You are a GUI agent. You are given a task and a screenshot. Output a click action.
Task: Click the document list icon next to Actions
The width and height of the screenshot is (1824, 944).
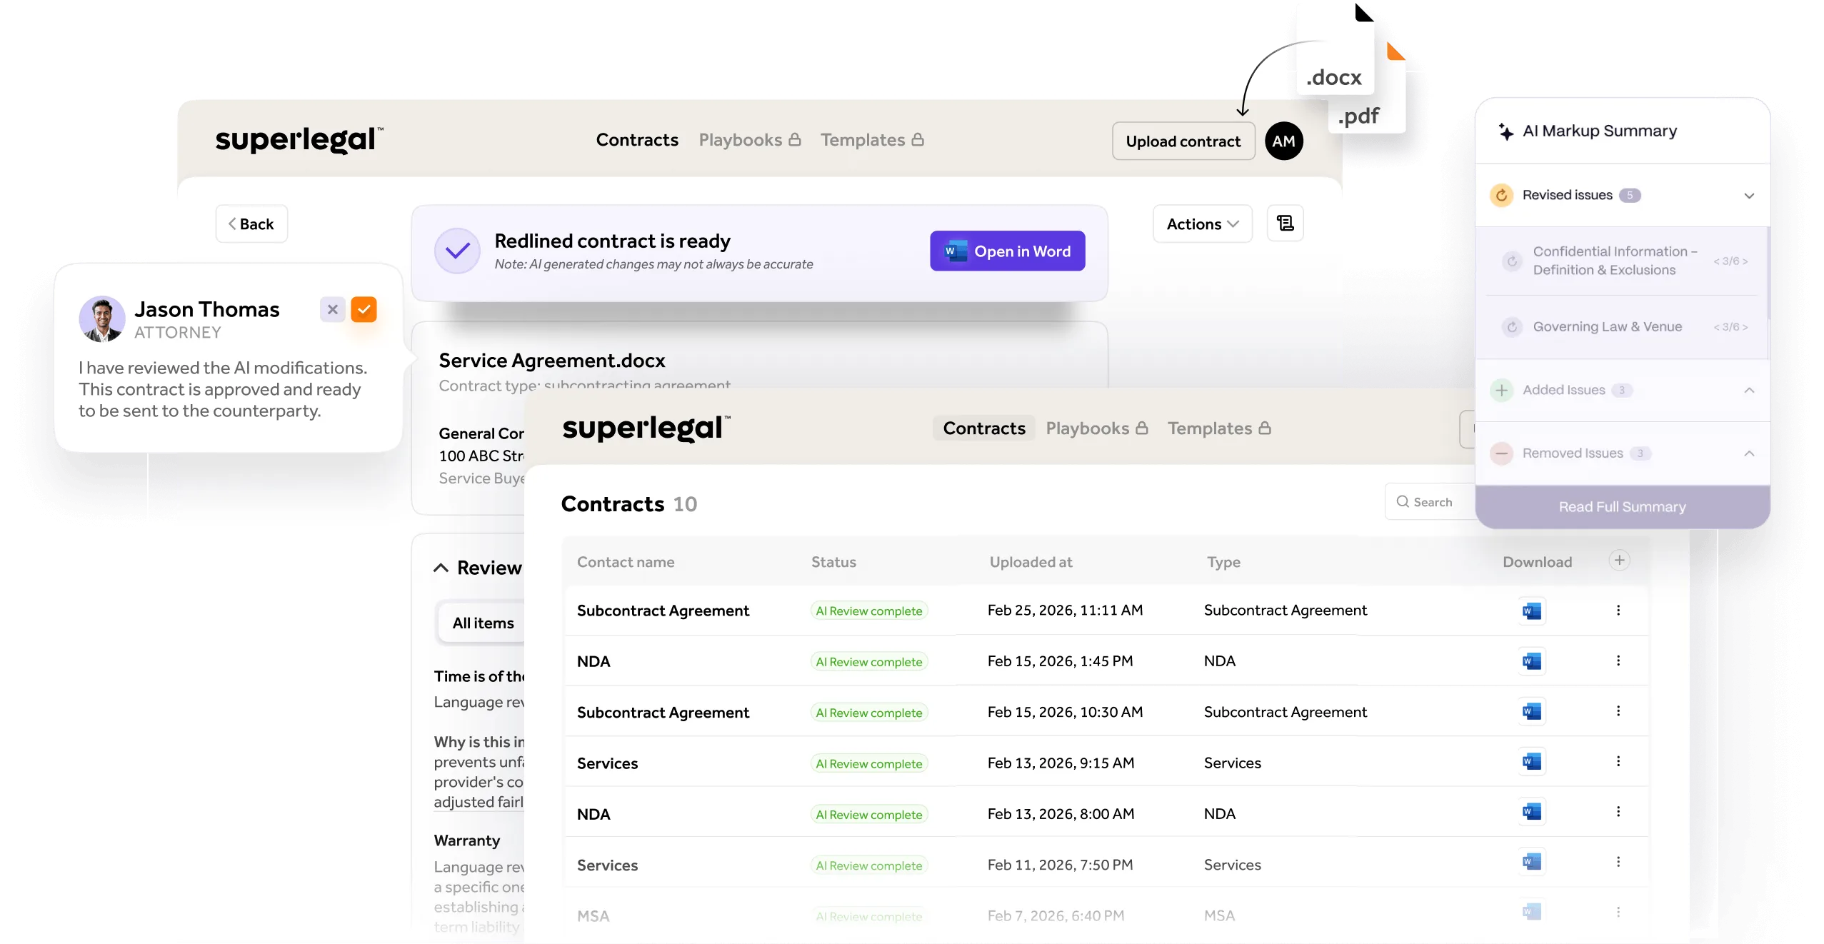point(1285,224)
